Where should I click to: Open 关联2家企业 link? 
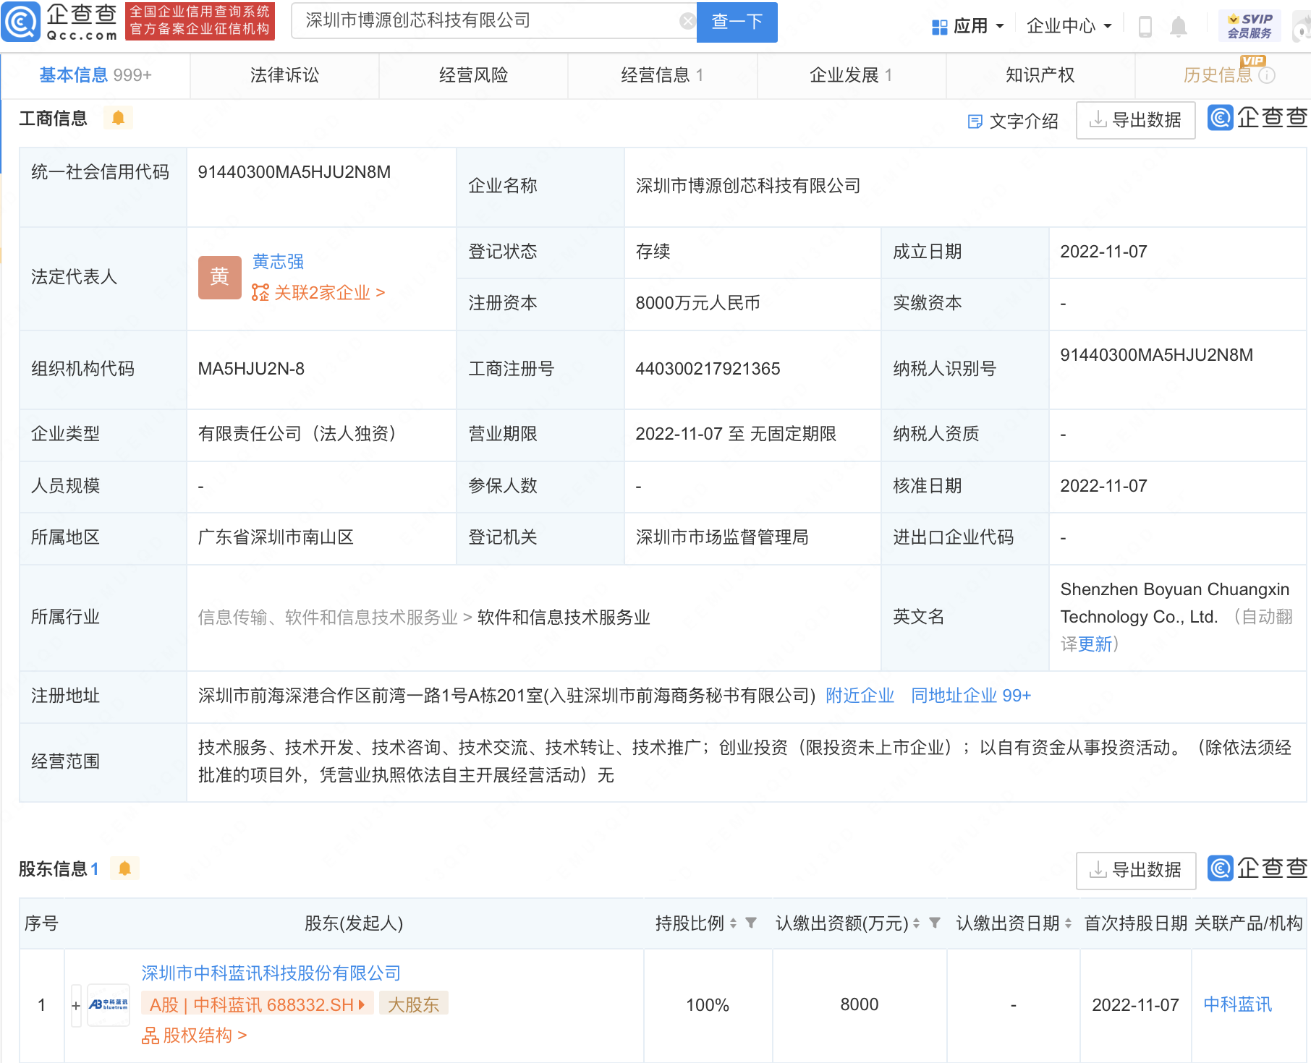(318, 293)
